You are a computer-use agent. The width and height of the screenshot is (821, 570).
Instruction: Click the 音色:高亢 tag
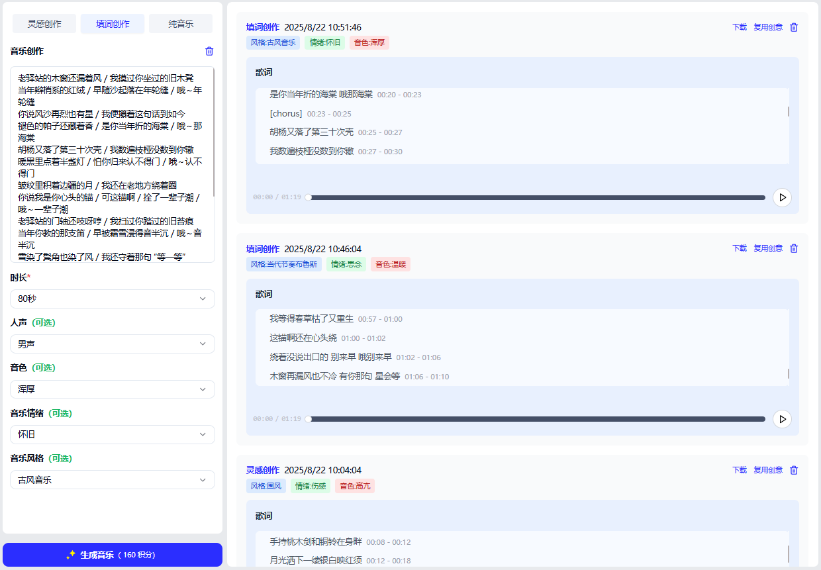pyautogui.click(x=355, y=486)
